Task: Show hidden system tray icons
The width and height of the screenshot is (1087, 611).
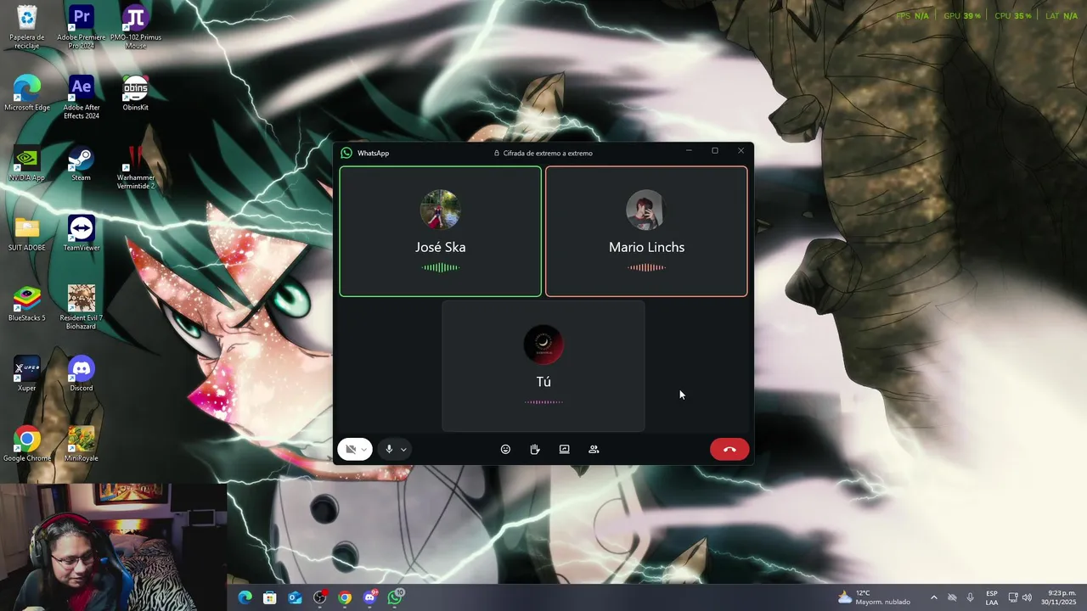Action: coord(934,597)
